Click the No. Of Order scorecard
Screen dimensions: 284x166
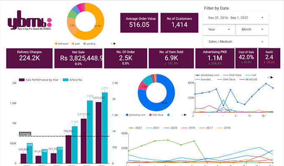coord(126,58)
